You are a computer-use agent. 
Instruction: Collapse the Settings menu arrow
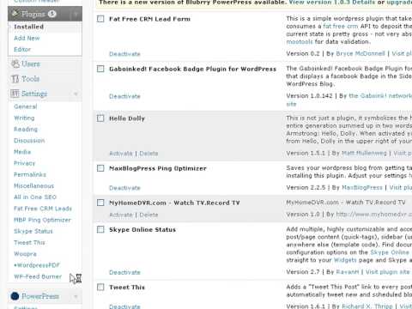[76, 94]
